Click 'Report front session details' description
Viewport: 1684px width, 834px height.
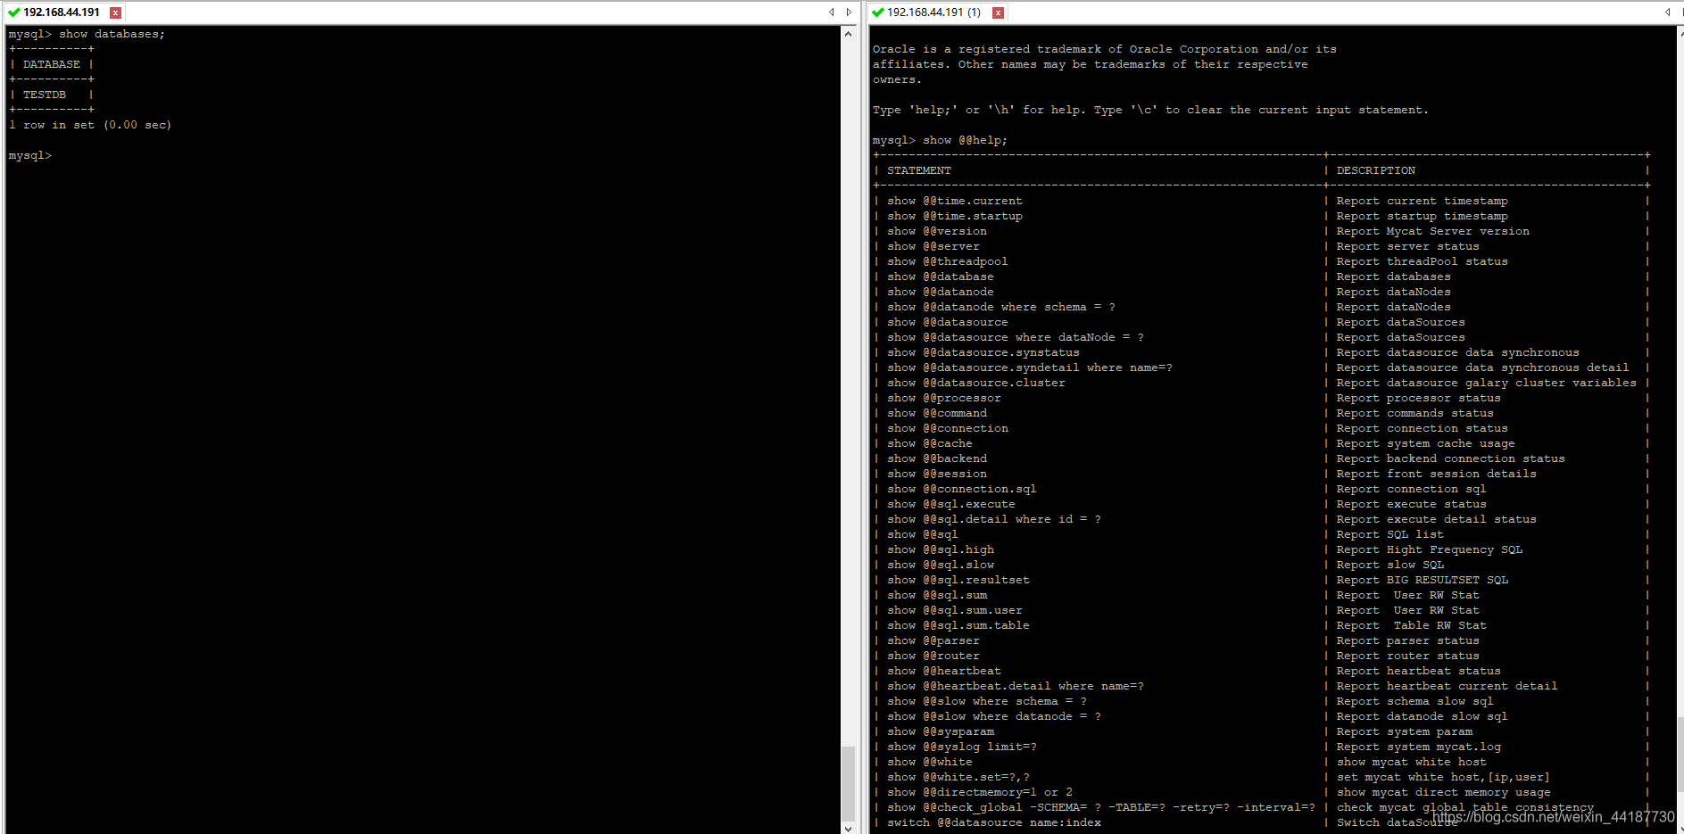[1437, 474]
